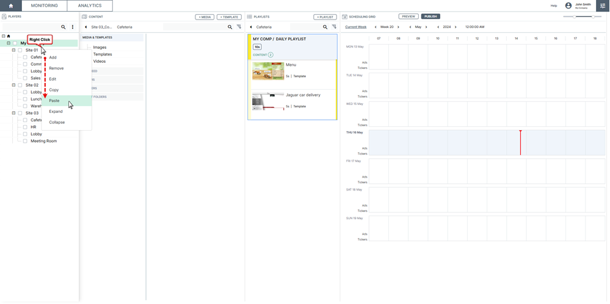This screenshot has width=610, height=304.
Task: Collapse the highlighted My company tree node
Action: [9, 43]
